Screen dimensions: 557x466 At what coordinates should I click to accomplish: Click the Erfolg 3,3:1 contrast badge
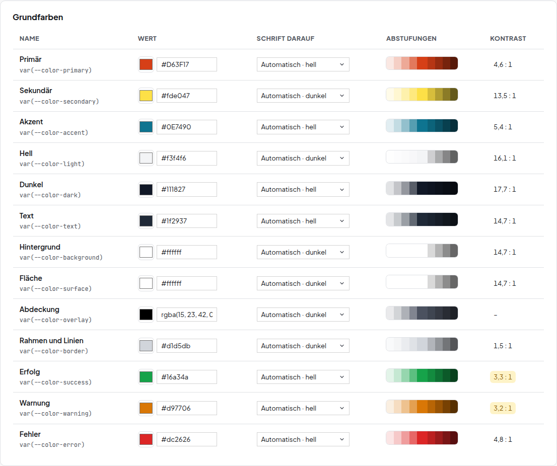[x=503, y=377]
